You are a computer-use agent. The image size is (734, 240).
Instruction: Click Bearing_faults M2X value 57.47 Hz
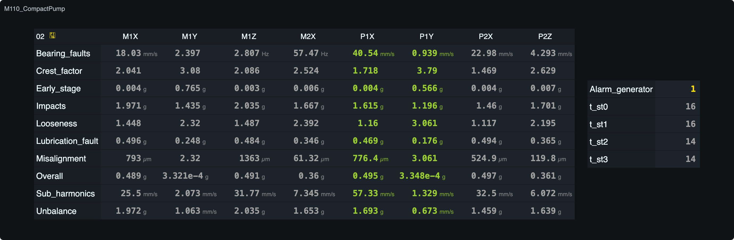pos(311,53)
